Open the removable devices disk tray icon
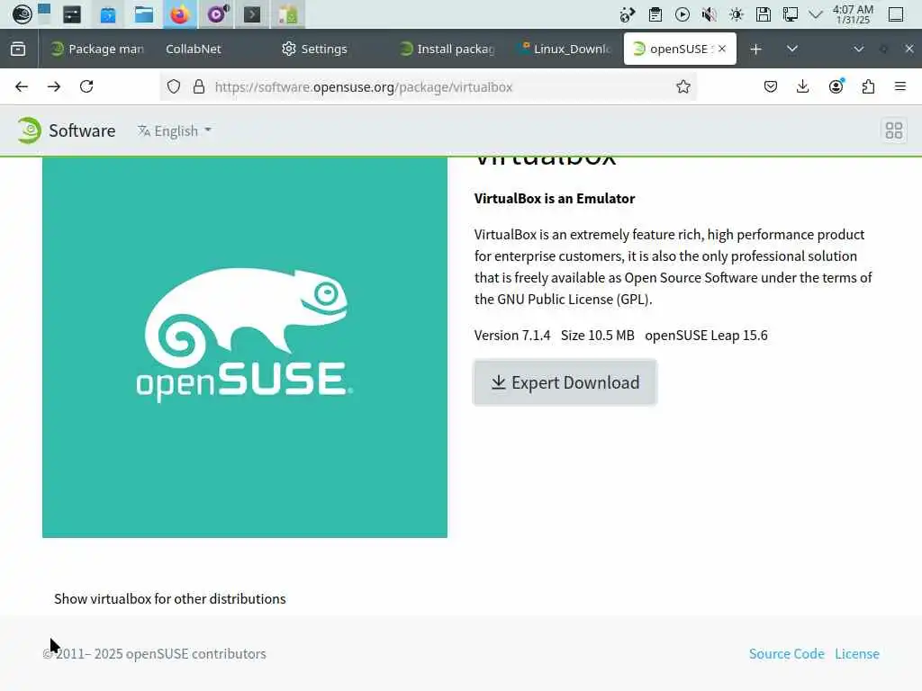 tap(764, 14)
